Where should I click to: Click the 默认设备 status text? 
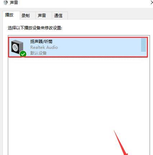pyautogui.click(x=38, y=53)
